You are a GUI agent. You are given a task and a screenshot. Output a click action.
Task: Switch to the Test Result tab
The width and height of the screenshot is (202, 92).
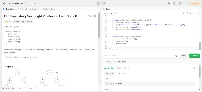point(120,62)
